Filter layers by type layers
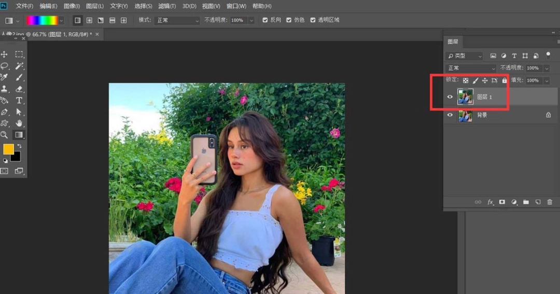Screen dimensions: 560x294 coord(514,55)
